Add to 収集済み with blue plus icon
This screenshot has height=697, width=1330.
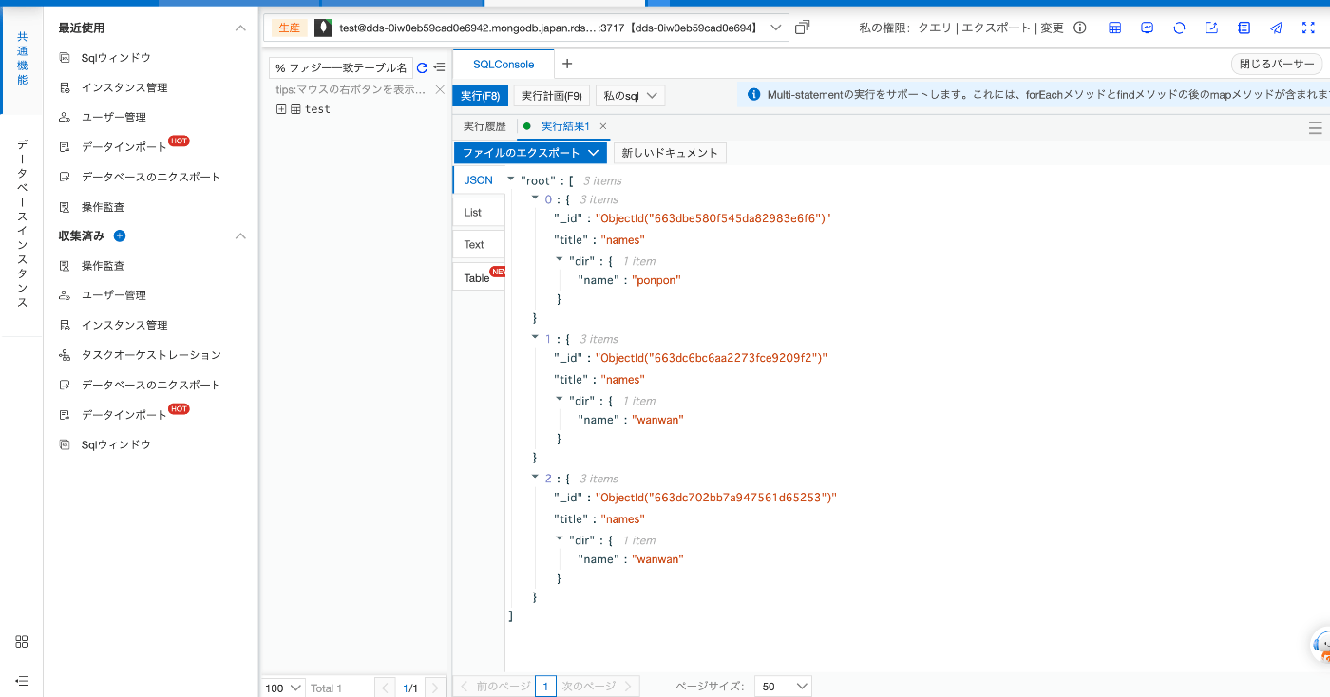click(x=120, y=235)
